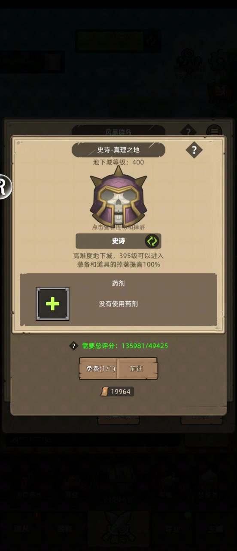Add a potion with the green plus slot
This screenshot has height=551, width=237.
[x=52, y=304]
